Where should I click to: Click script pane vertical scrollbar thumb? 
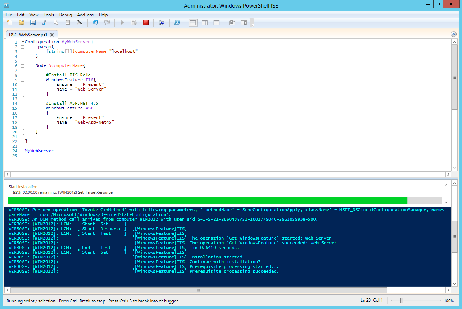pos(454,77)
